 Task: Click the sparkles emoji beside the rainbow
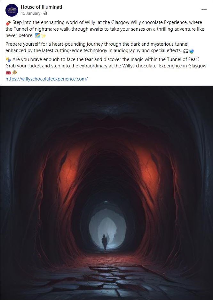(43, 35)
